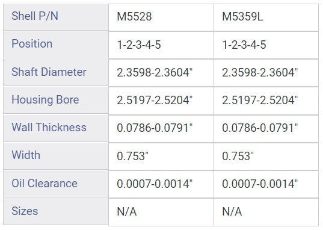Click the Shaft Diameter row label

pos(56,72)
